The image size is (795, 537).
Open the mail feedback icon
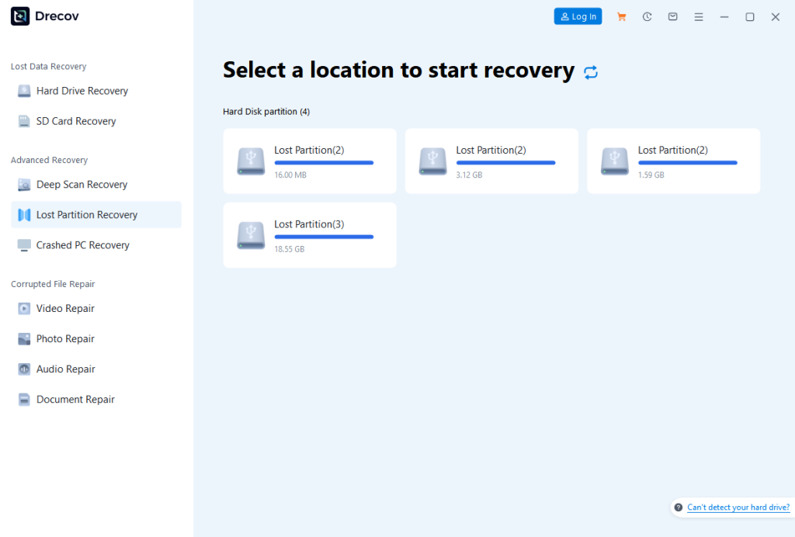673,16
